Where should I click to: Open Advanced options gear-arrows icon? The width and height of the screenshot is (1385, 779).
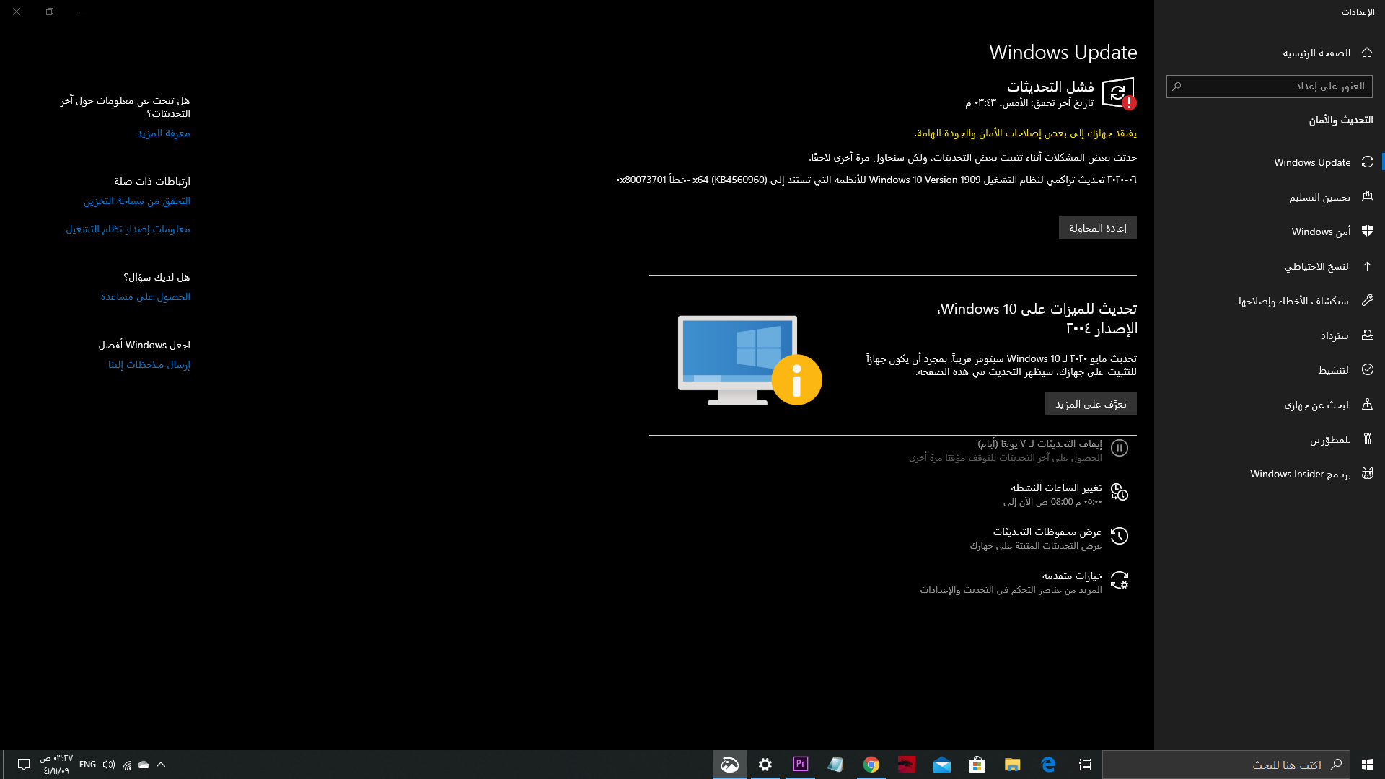1119,581
